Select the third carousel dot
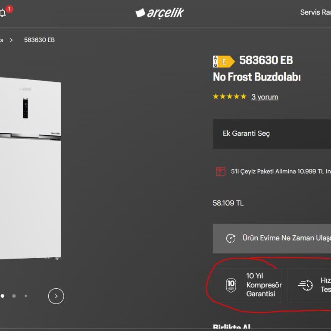The height and width of the screenshot is (331, 331). (x=26, y=296)
